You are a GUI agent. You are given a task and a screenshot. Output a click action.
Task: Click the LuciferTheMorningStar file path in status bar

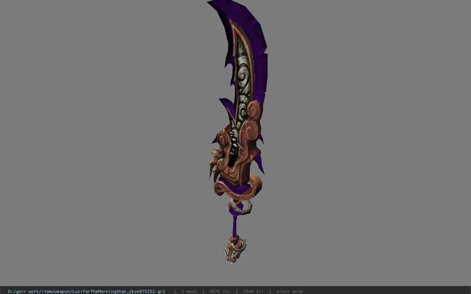(x=86, y=291)
